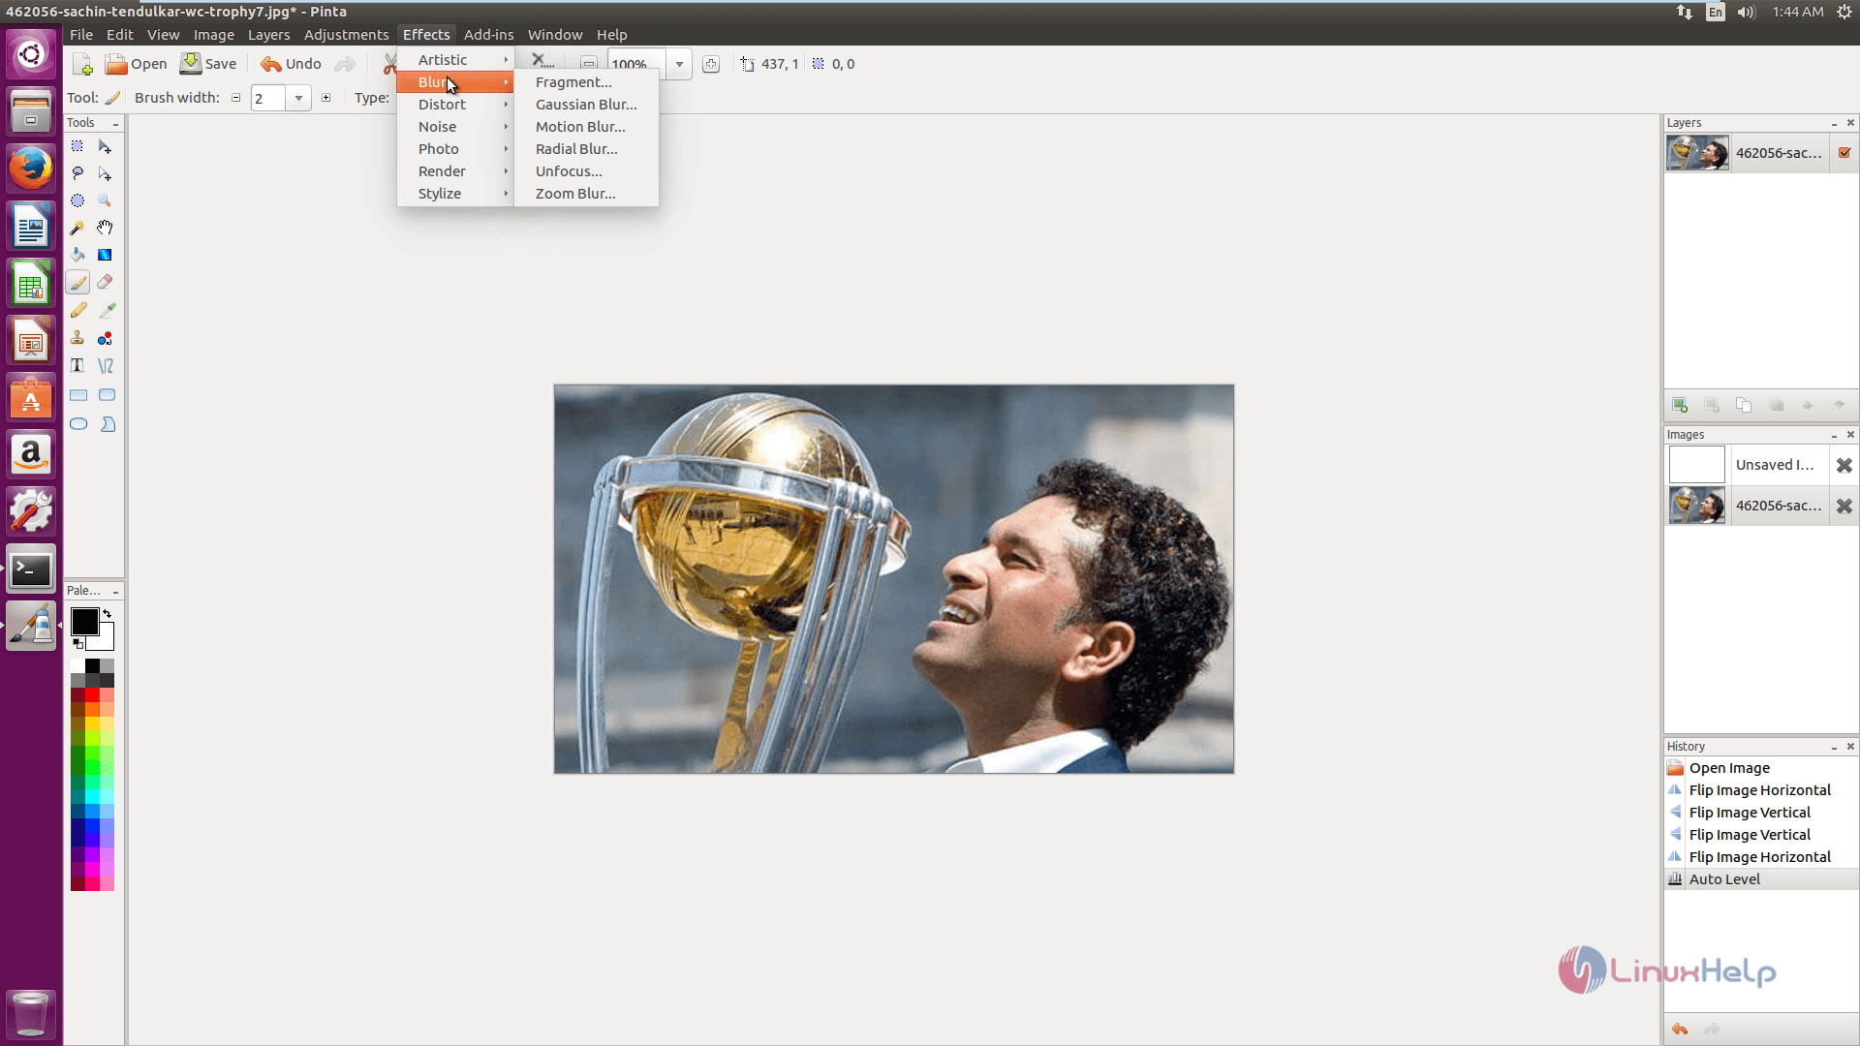Select the Eraser tool
1860x1046 pixels.
[x=105, y=282]
